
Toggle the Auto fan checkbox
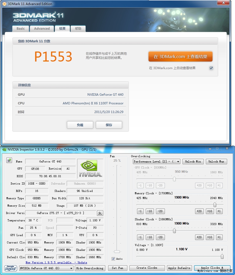point(113,259)
